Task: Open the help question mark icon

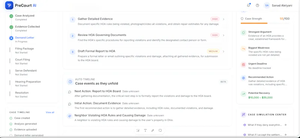Action: tap(257, 5)
